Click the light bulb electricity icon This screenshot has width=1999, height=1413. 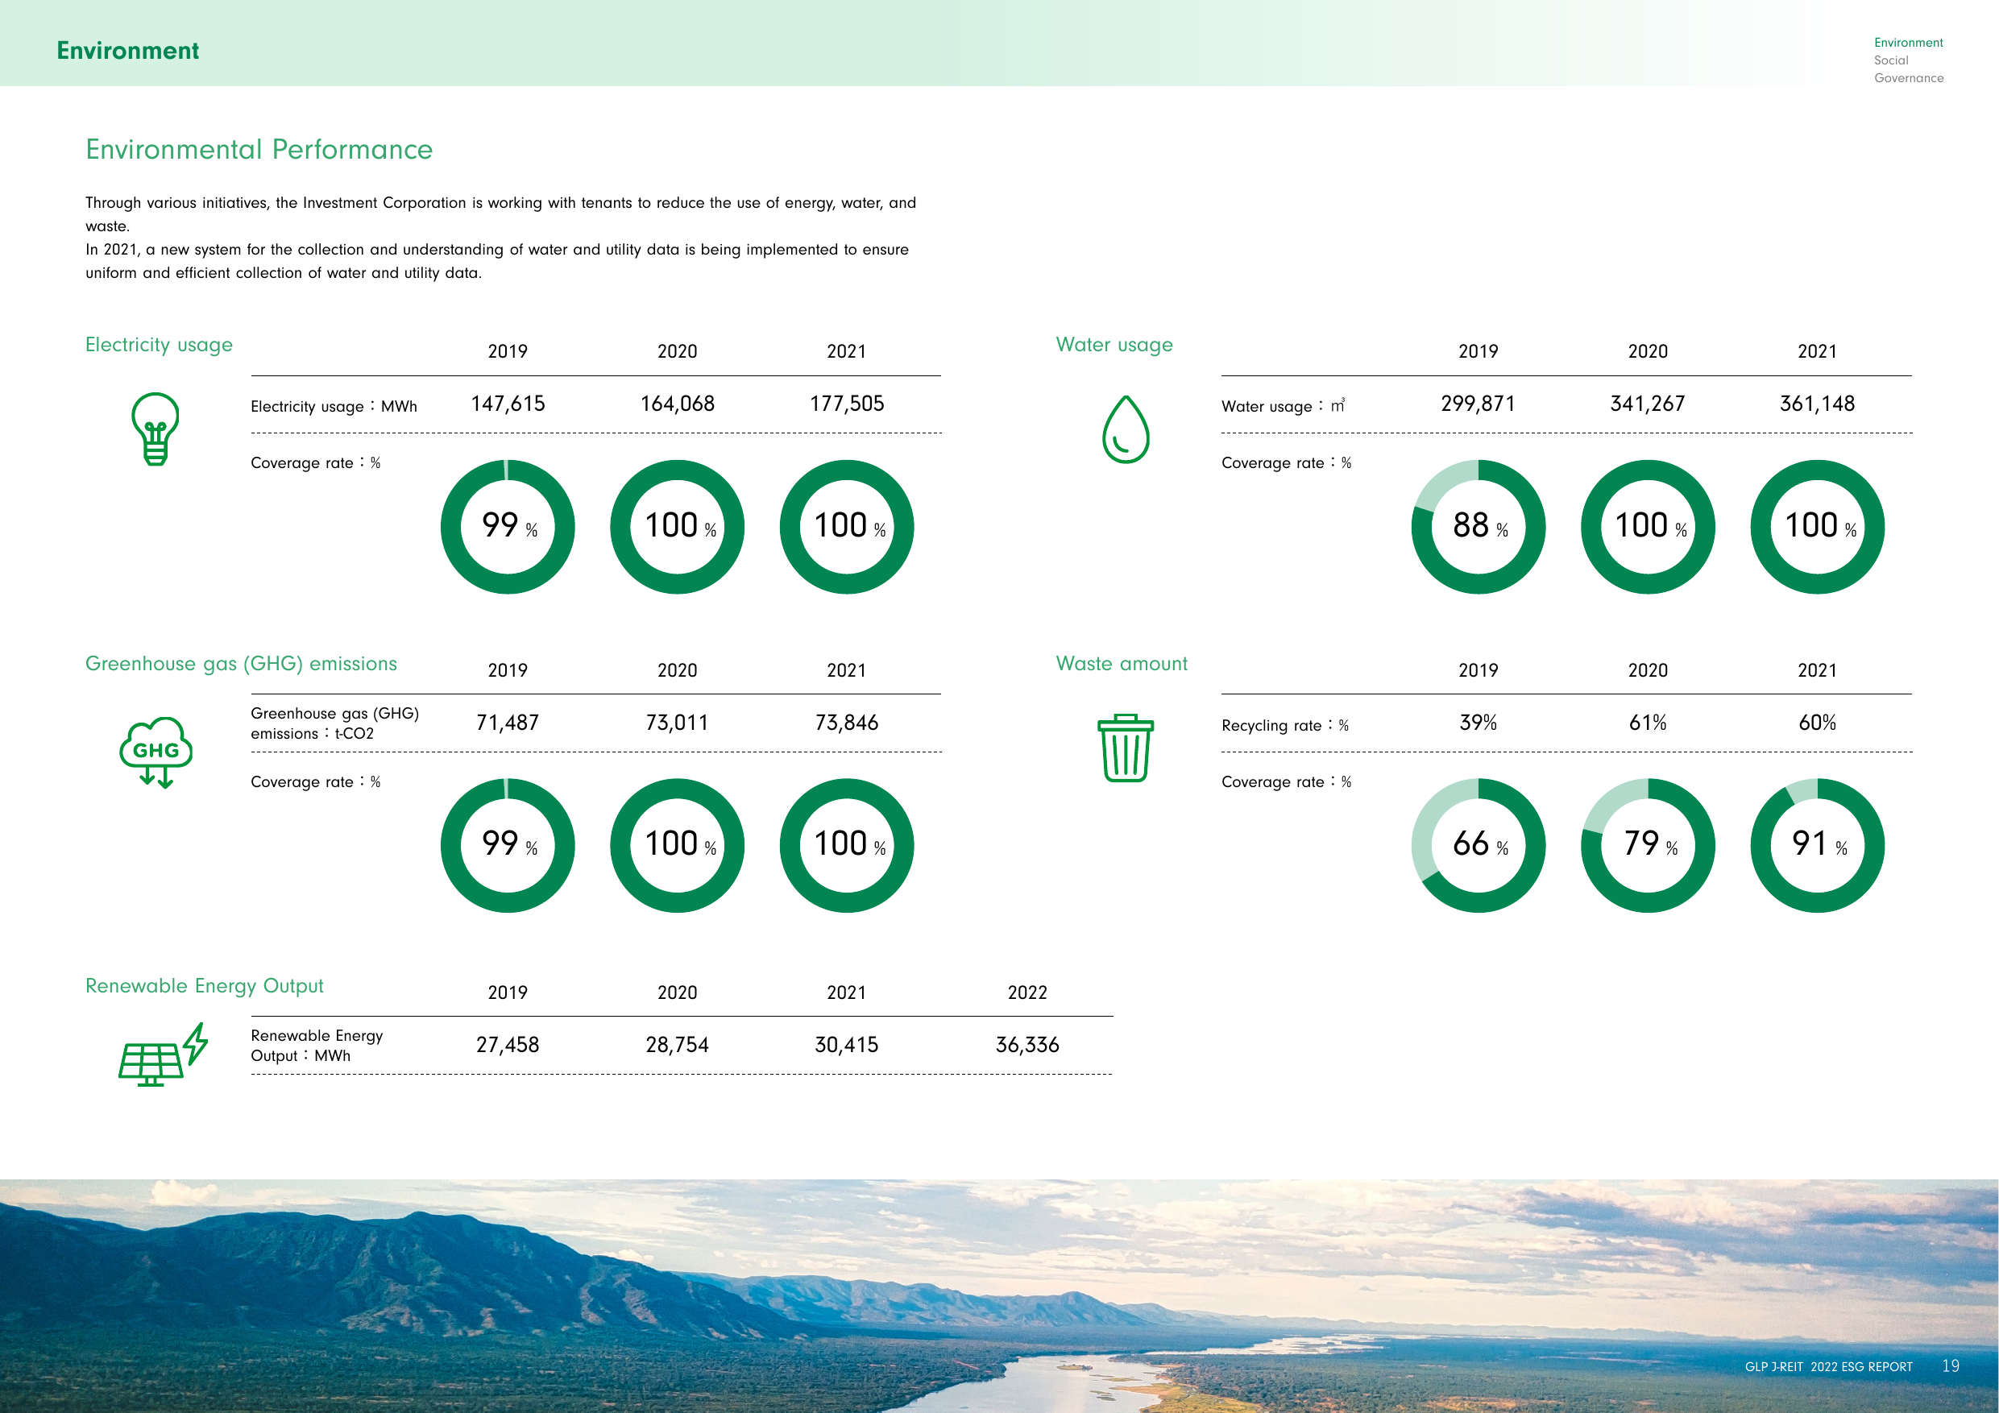155,429
